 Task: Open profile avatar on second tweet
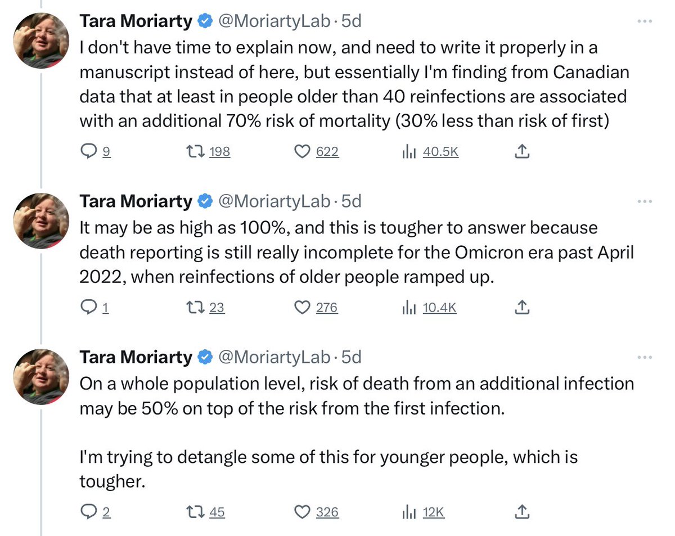point(41,221)
